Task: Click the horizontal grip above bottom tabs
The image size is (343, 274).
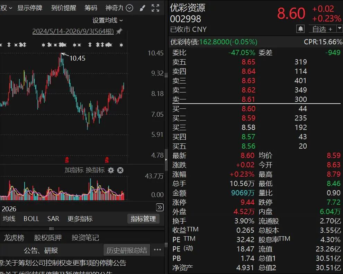Action: pos(52,229)
